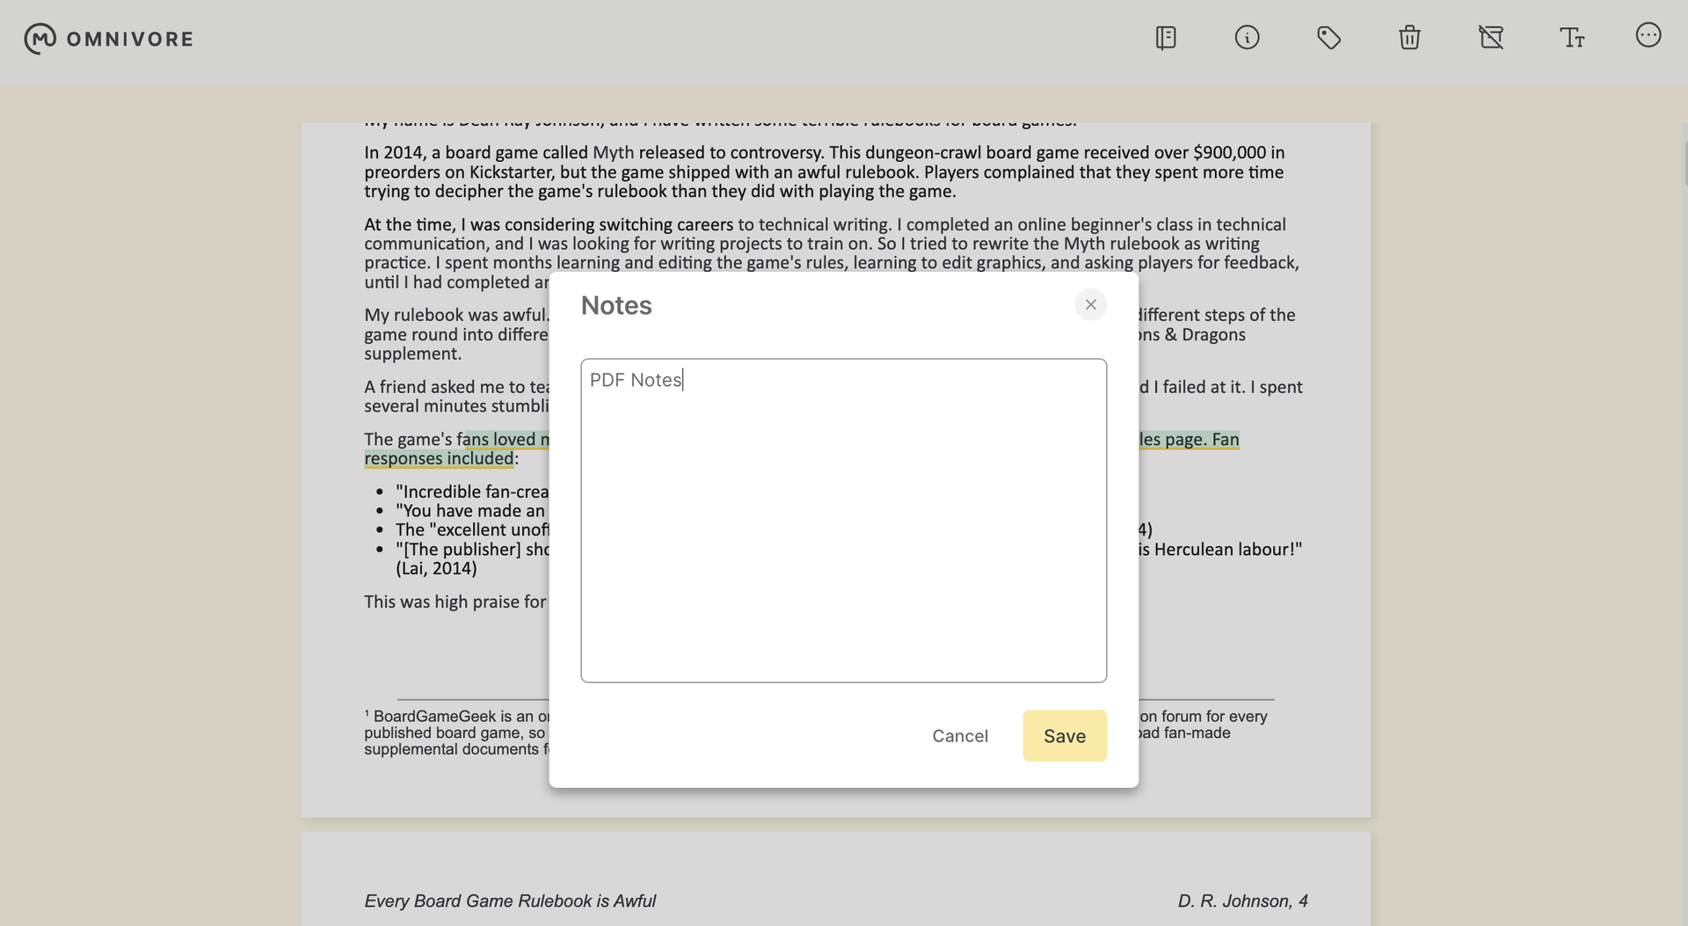Viewport: 1688px width, 926px height.
Task: Click the "(Lai, 2014)" citation
Action: 436,569
